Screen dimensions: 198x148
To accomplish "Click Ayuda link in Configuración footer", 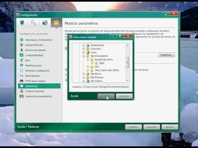I will pos(21,127).
